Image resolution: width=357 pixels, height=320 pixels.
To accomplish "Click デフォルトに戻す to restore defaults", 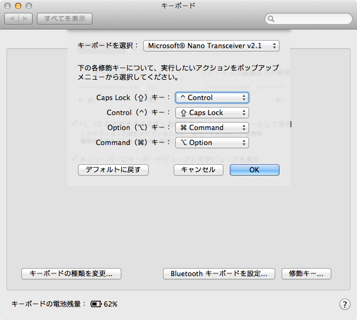I will coord(113,170).
